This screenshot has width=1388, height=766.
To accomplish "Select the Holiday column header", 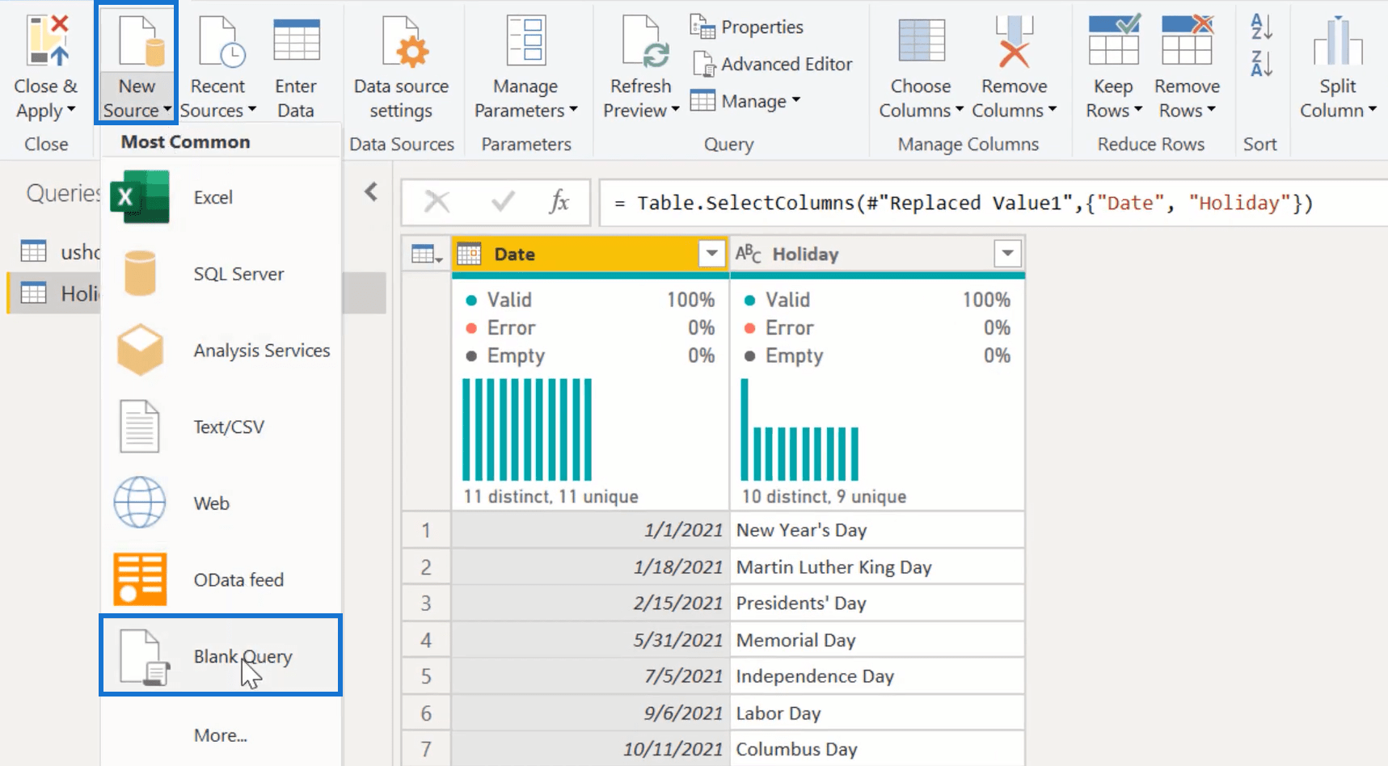I will point(877,254).
